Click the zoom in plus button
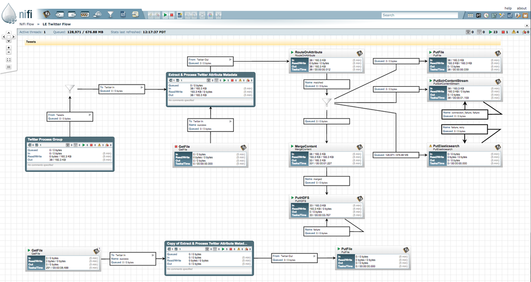This screenshot has height=282, width=531. pyautogui.click(x=9, y=48)
